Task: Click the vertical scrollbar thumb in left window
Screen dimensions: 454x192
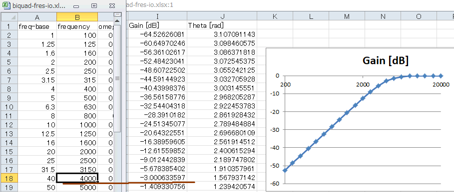Action: [117, 79]
